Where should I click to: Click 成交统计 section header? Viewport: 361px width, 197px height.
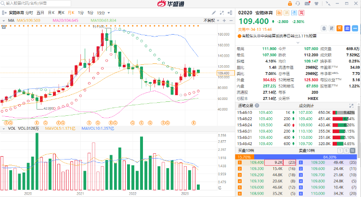pos(306,106)
